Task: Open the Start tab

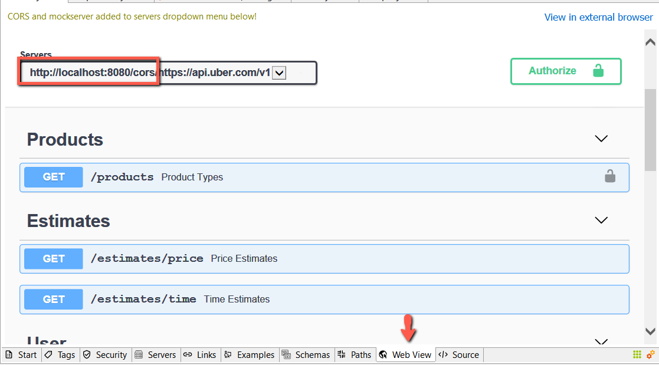Action: pos(21,354)
